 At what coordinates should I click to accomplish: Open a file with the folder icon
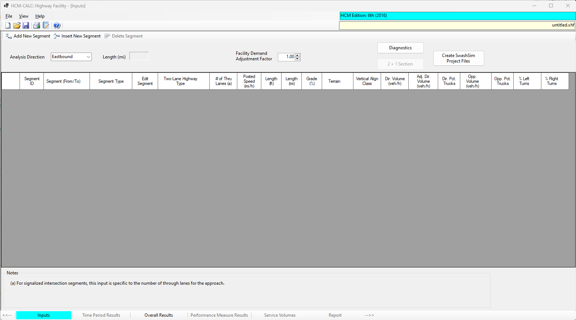click(x=17, y=25)
